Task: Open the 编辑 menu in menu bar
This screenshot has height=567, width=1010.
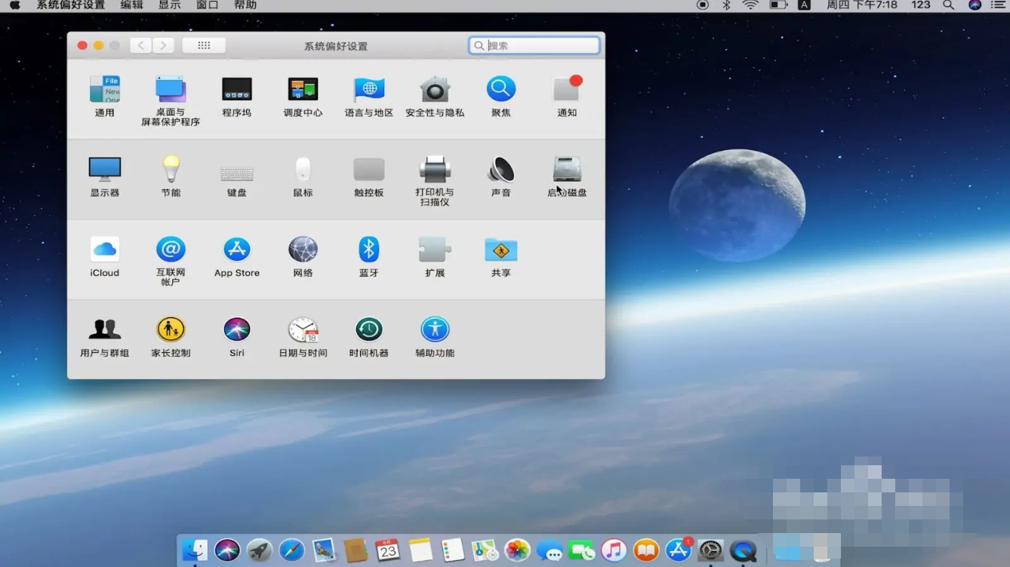Action: [131, 5]
